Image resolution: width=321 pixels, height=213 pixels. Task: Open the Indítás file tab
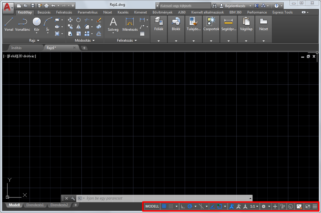pos(16,48)
